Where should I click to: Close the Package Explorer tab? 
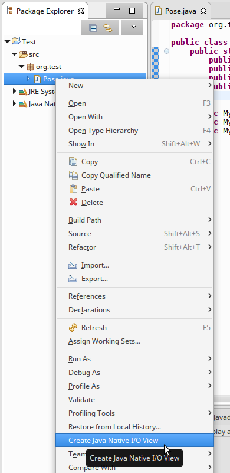pyautogui.click(x=81, y=11)
